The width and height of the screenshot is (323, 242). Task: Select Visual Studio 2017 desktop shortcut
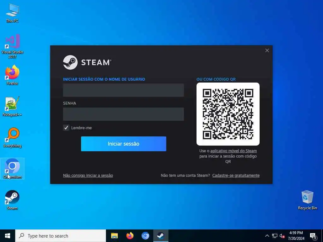(x=12, y=46)
